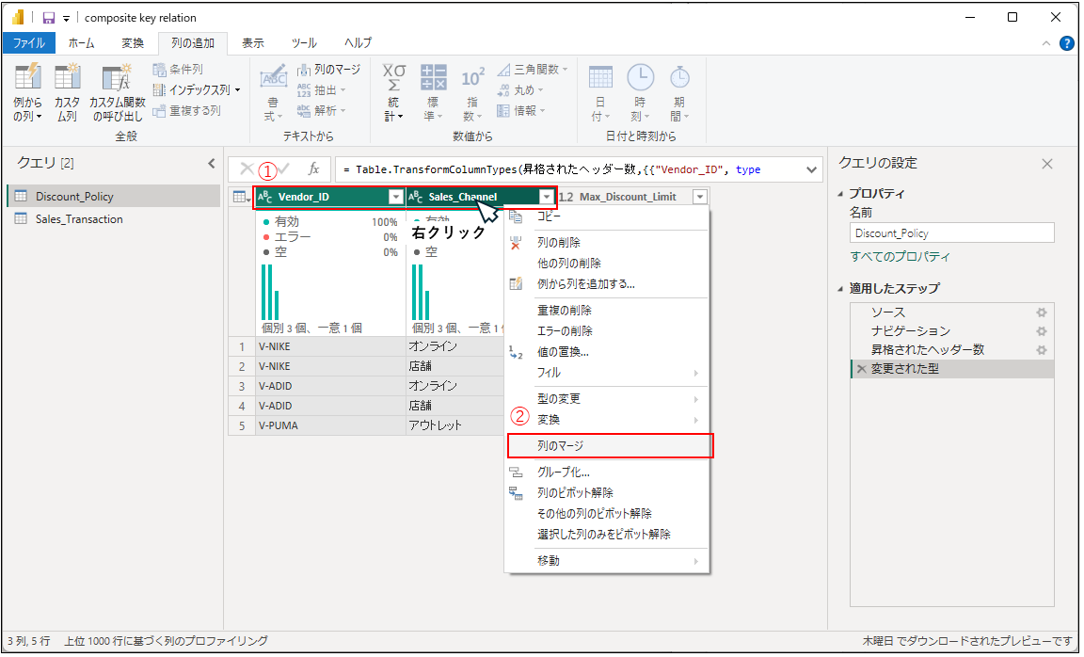Select the Sales_Transaction query
1084x657 pixels.
pyautogui.click(x=79, y=219)
